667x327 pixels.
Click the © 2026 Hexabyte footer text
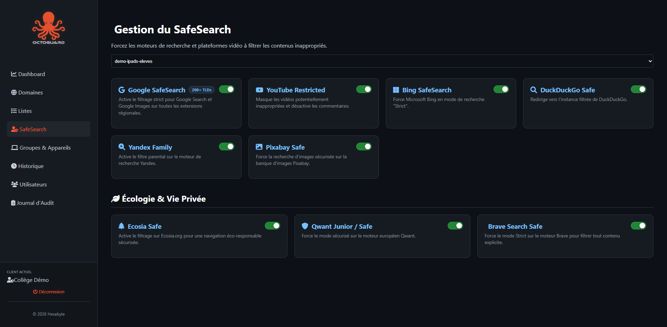[49, 314]
